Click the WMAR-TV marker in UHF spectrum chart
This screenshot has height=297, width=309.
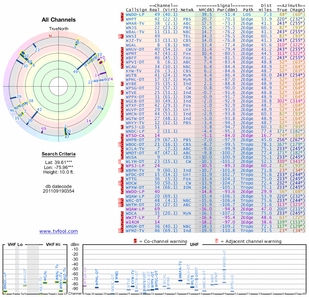point(180,280)
